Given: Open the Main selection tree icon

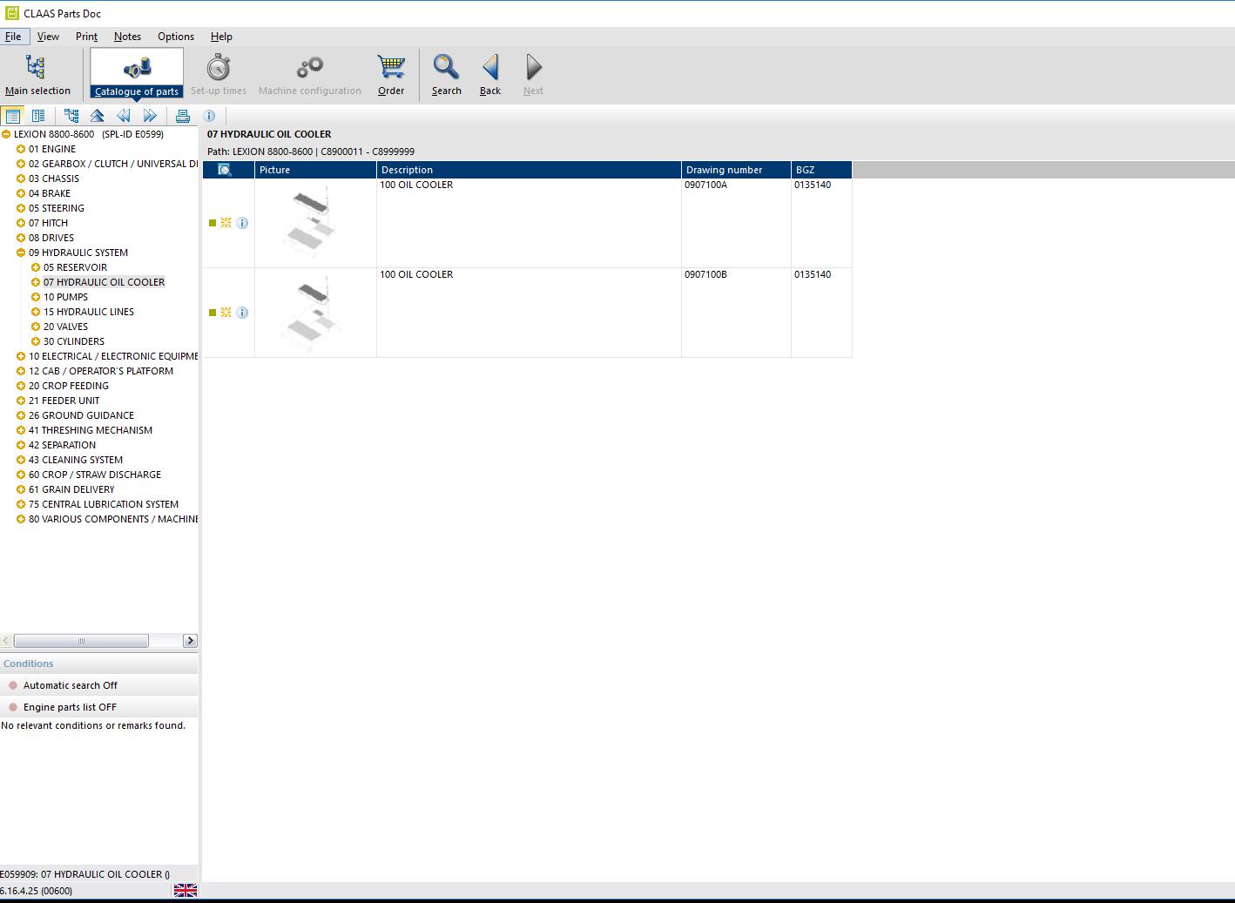Looking at the screenshot, I should [36, 67].
